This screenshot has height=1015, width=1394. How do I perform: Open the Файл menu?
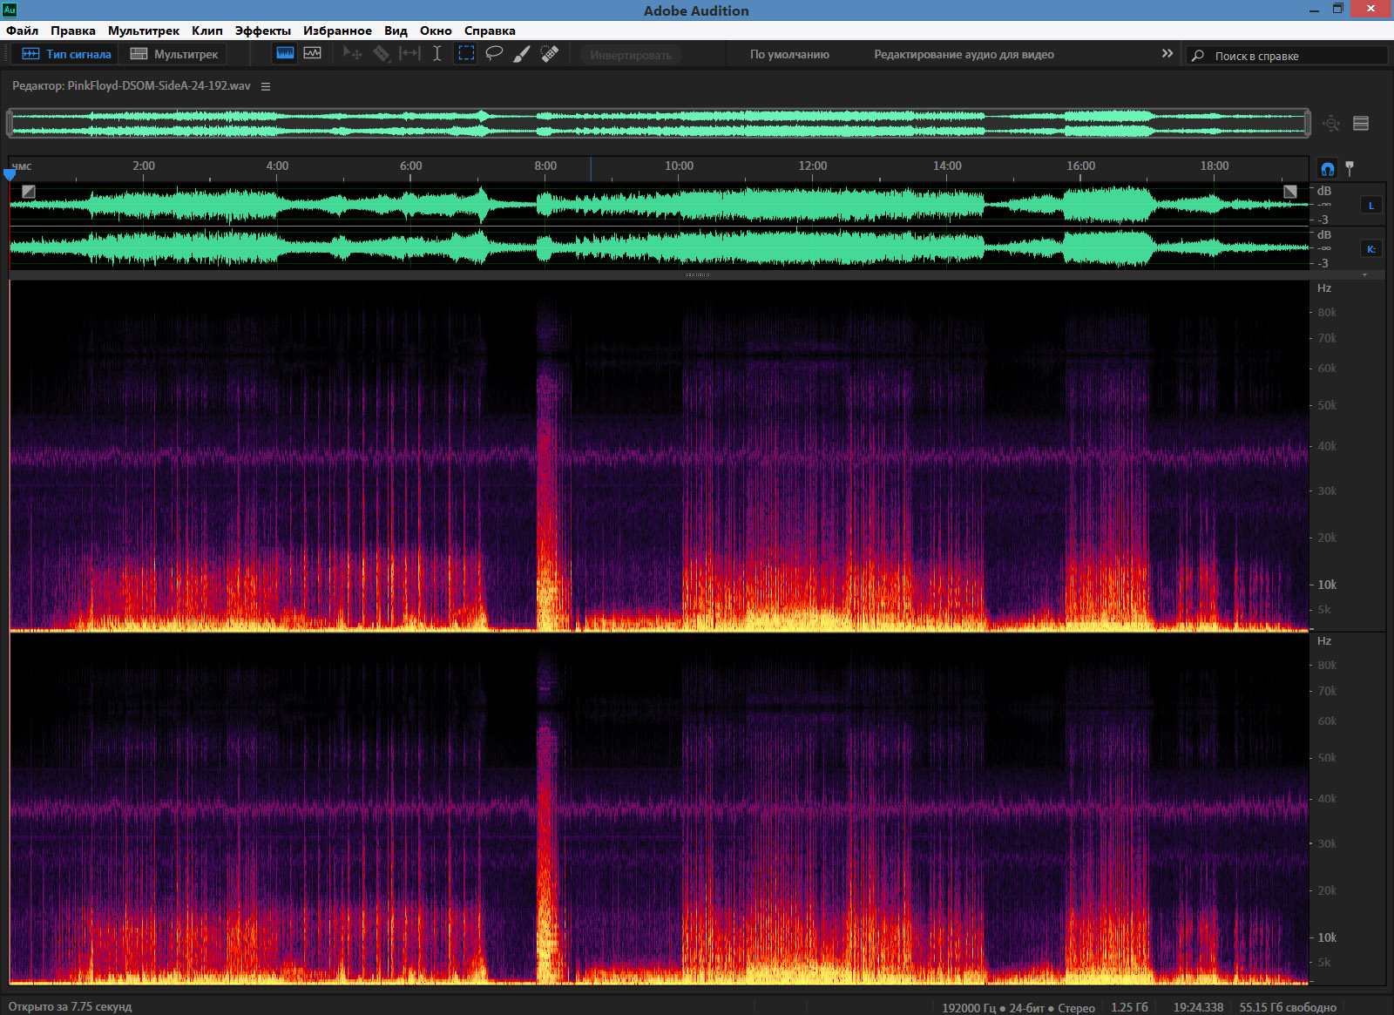[x=22, y=30]
